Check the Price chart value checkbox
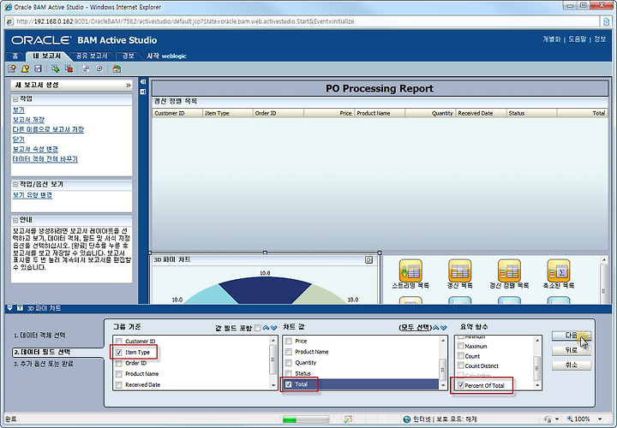Image resolution: width=617 pixels, height=428 pixels. [289, 341]
